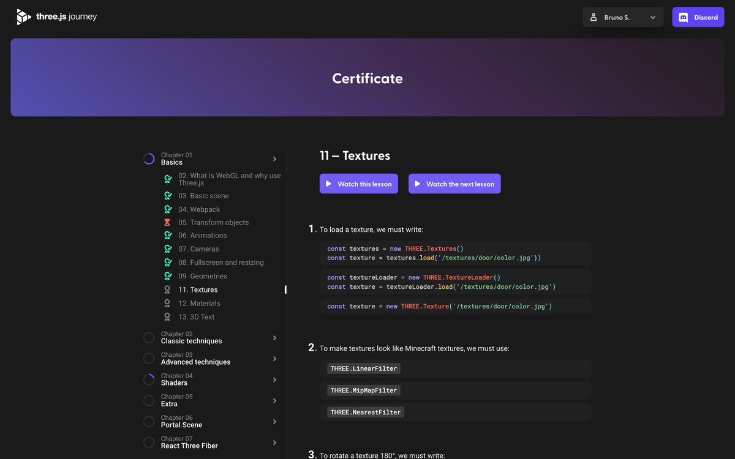This screenshot has height=459, width=735.
Task: Expand the Chapter 02 Classic techniques chevron
Action: [x=274, y=338]
